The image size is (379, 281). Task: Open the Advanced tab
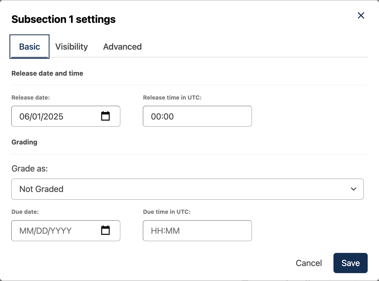tap(122, 46)
